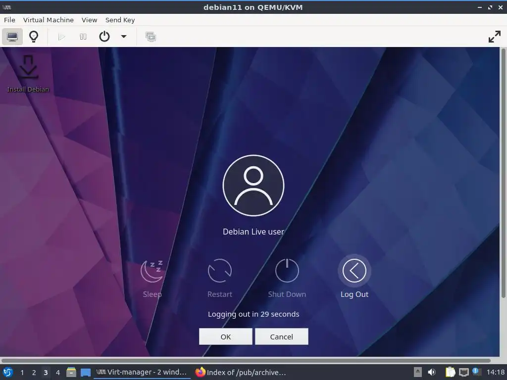507x380 pixels.
Task: Choose the Shut Down option in guest
Action: click(287, 279)
